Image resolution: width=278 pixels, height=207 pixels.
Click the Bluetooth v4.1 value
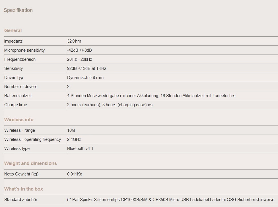point(80,149)
